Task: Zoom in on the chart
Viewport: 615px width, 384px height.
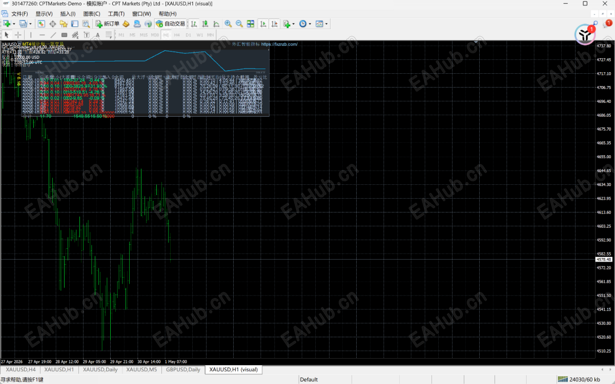Action: coord(228,24)
